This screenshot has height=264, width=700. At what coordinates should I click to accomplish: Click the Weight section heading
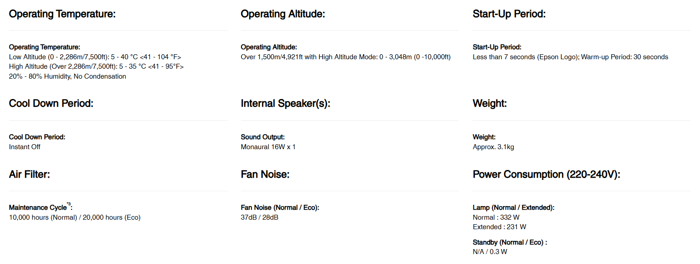(x=489, y=104)
